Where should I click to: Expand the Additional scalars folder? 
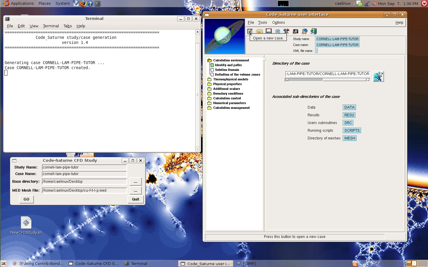pyautogui.click(x=210, y=89)
